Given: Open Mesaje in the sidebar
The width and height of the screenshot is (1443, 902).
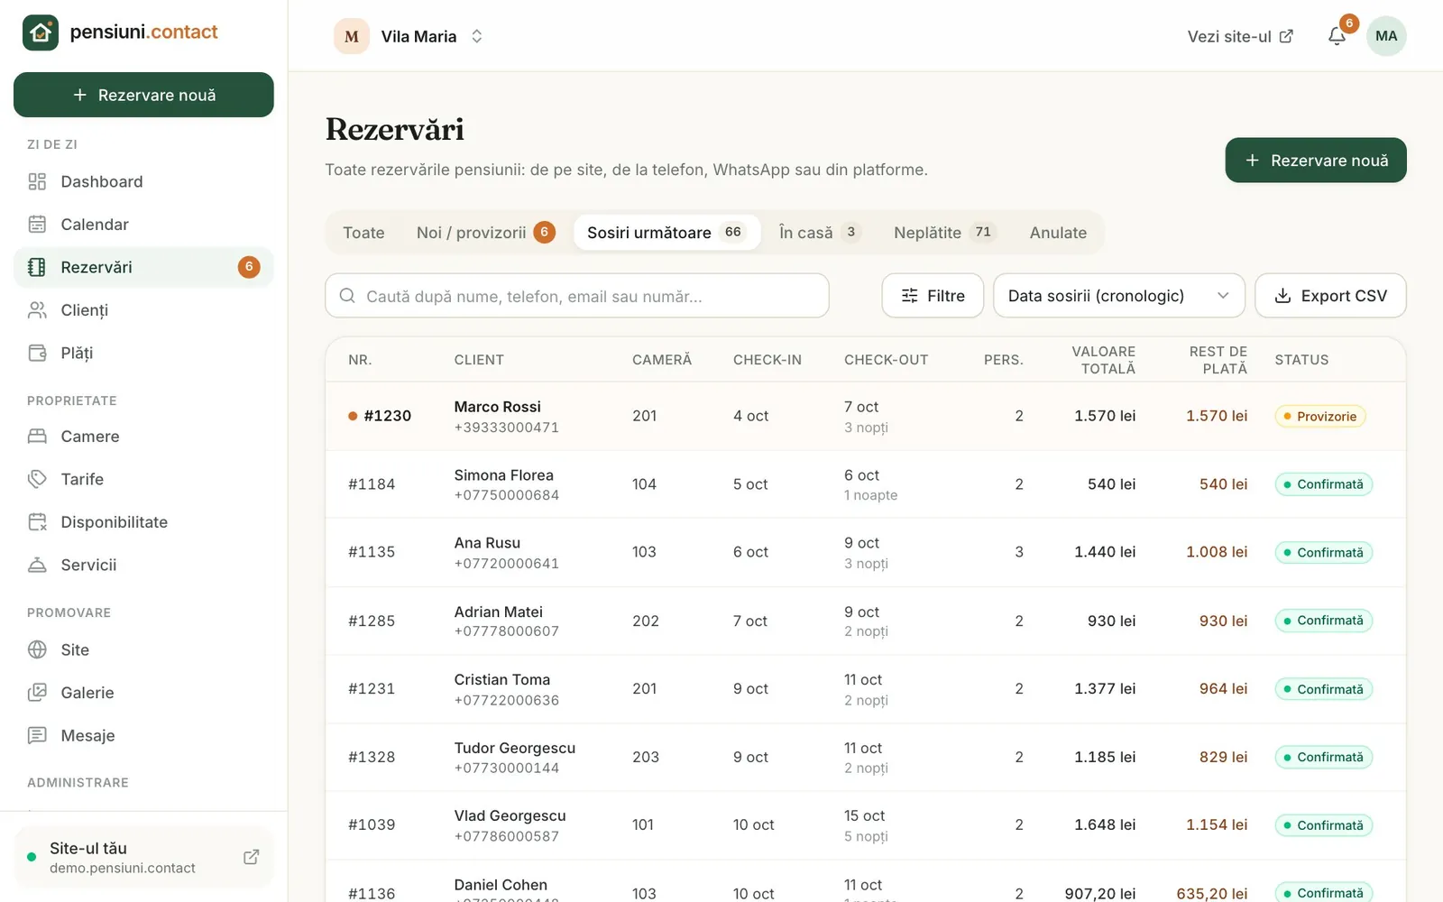Looking at the screenshot, I should pyautogui.click(x=143, y=736).
